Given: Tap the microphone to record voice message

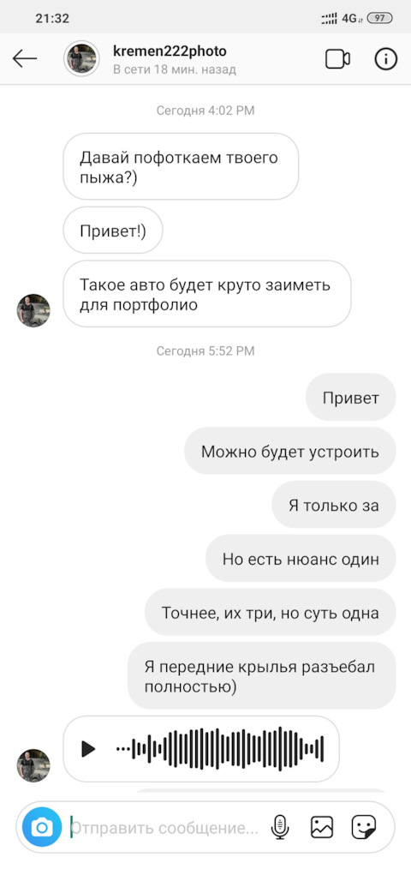Looking at the screenshot, I should pyautogui.click(x=280, y=828).
